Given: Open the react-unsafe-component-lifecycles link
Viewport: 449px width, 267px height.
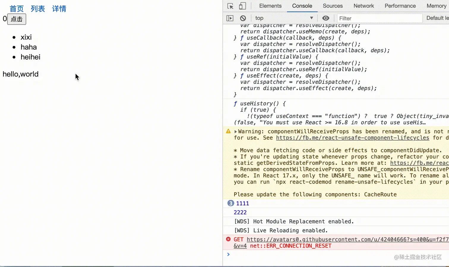Looking at the screenshot, I should (x=352, y=138).
